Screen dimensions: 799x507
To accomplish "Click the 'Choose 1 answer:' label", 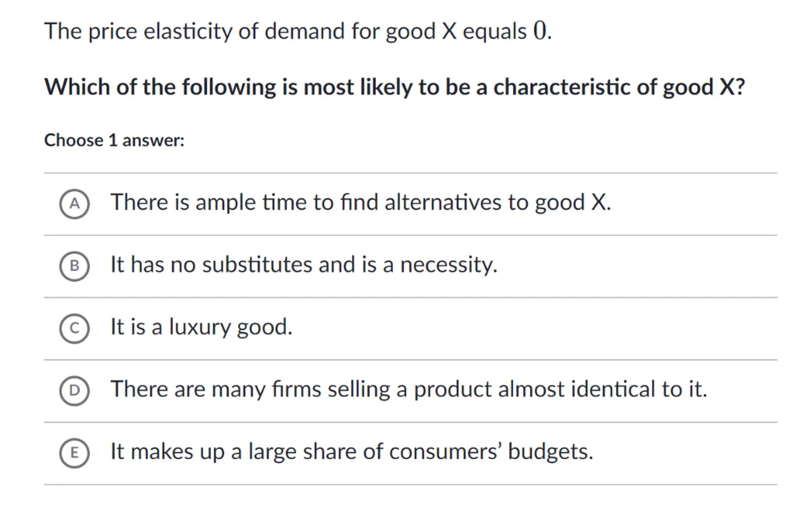I will pyautogui.click(x=114, y=141).
